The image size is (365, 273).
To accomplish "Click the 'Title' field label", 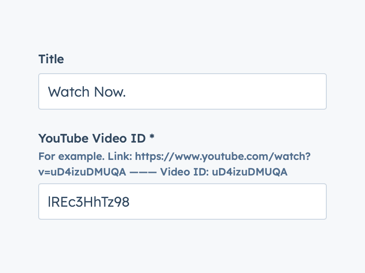I will pos(51,59).
